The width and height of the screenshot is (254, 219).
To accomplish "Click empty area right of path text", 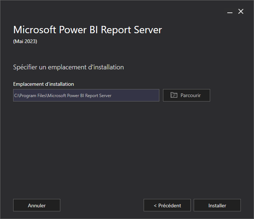I will (x=135, y=95).
